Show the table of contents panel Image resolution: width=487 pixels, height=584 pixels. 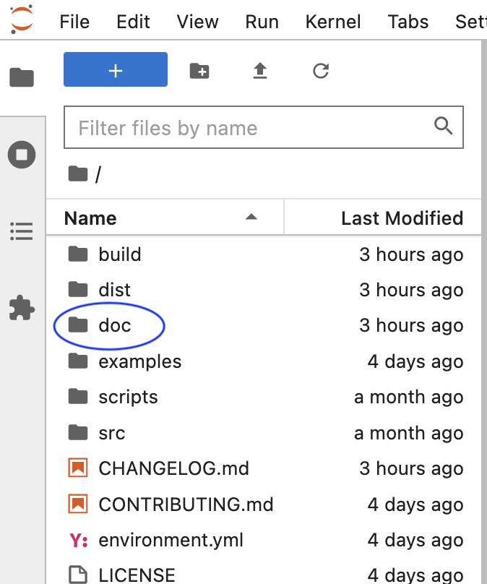click(x=22, y=231)
